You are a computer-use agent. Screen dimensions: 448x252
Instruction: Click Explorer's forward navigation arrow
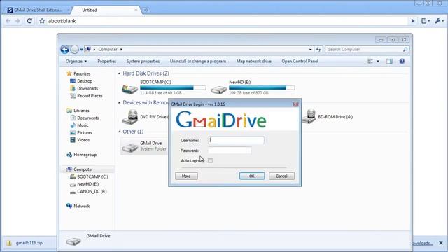click(75, 50)
